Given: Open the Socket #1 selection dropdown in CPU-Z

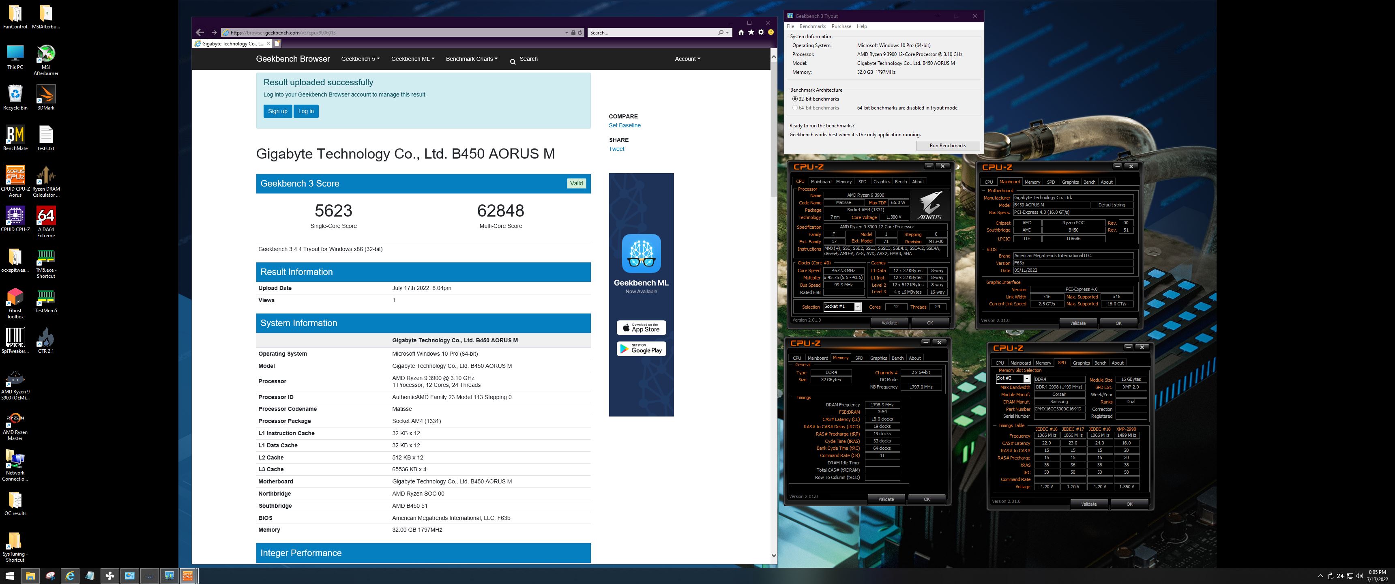Looking at the screenshot, I should click(858, 307).
